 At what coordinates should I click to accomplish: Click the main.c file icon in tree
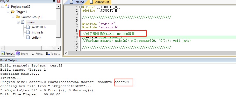(23, 22)
